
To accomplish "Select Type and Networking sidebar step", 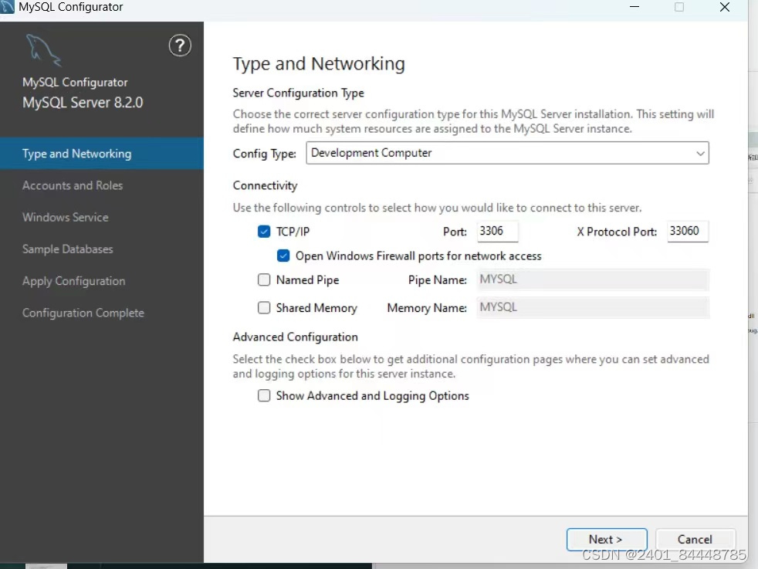I will point(102,153).
